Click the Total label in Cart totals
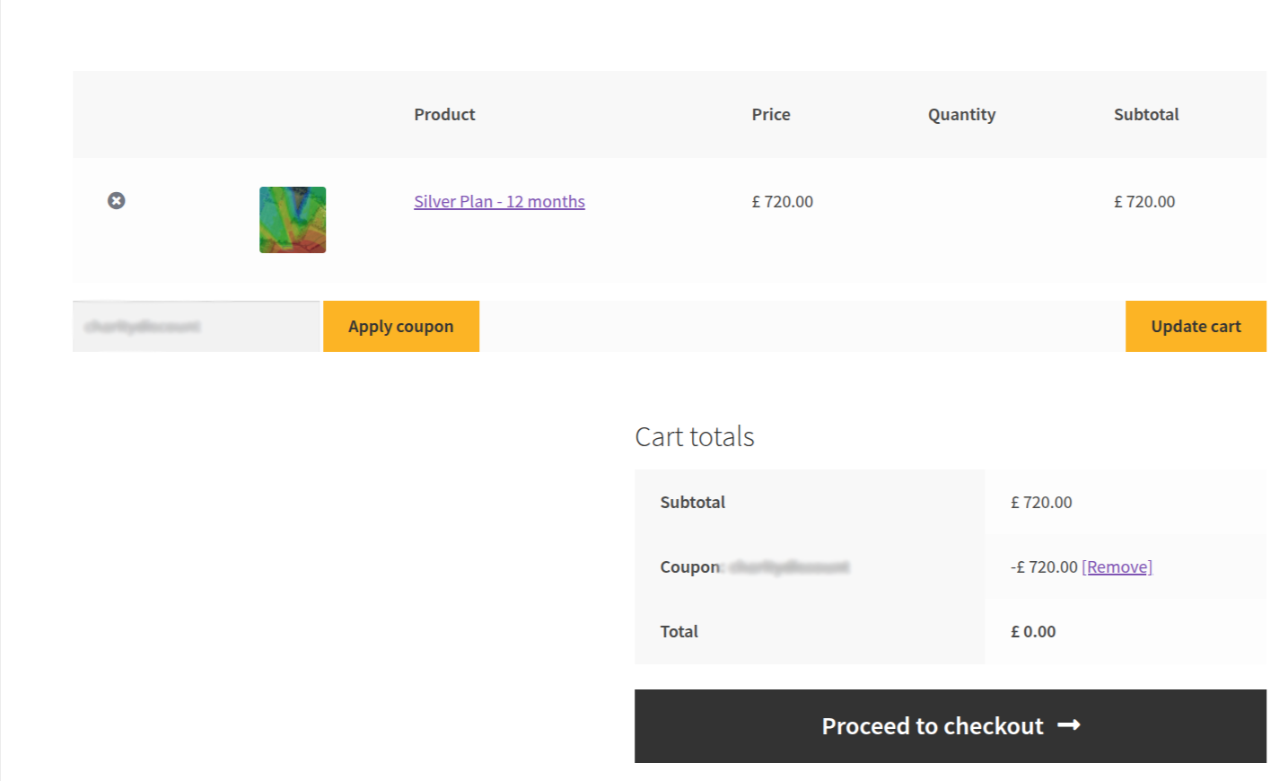The image size is (1288, 781). tap(679, 632)
